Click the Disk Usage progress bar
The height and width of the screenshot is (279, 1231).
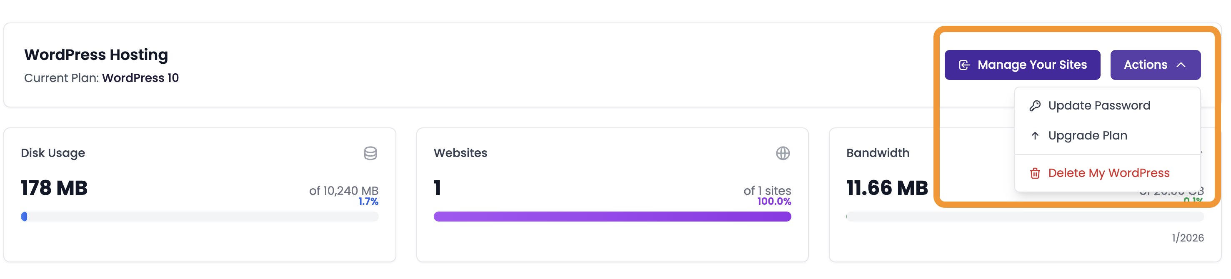click(x=200, y=217)
